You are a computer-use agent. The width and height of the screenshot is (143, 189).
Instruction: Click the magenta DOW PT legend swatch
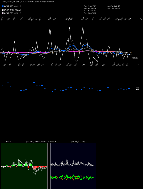pos(3,13)
